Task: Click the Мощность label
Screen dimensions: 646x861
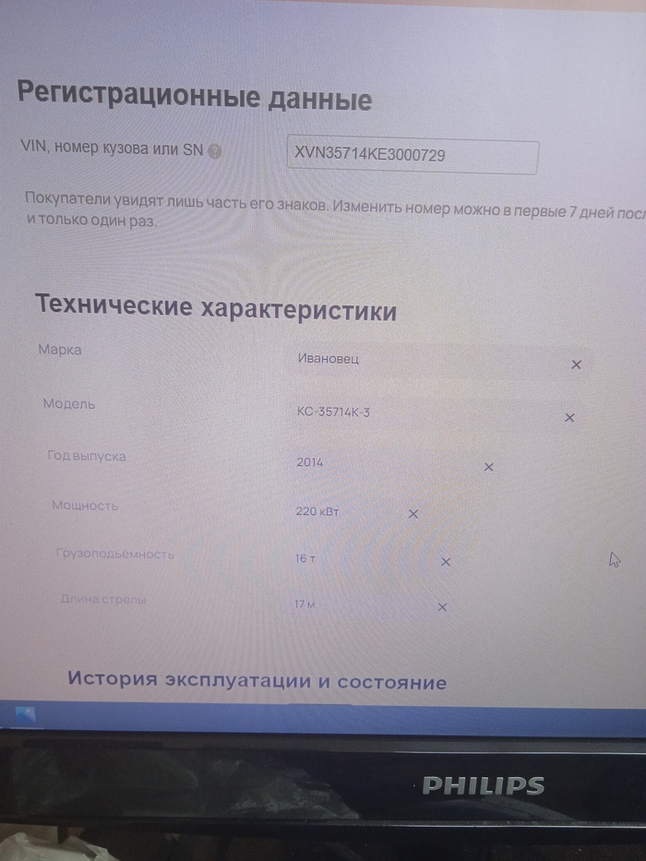Action: (85, 505)
